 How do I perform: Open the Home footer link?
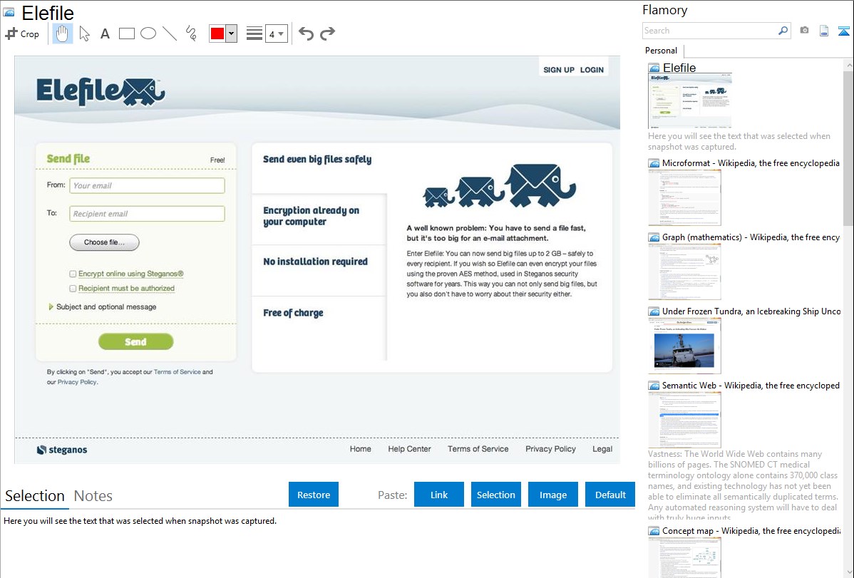(x=361, y=449)
